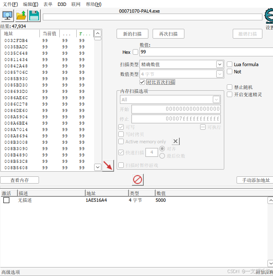Click the scan progress bar

[x=153, y=17]
